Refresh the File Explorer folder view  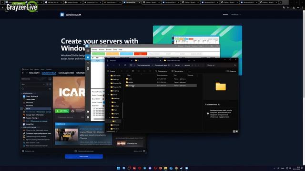(125, 66)
